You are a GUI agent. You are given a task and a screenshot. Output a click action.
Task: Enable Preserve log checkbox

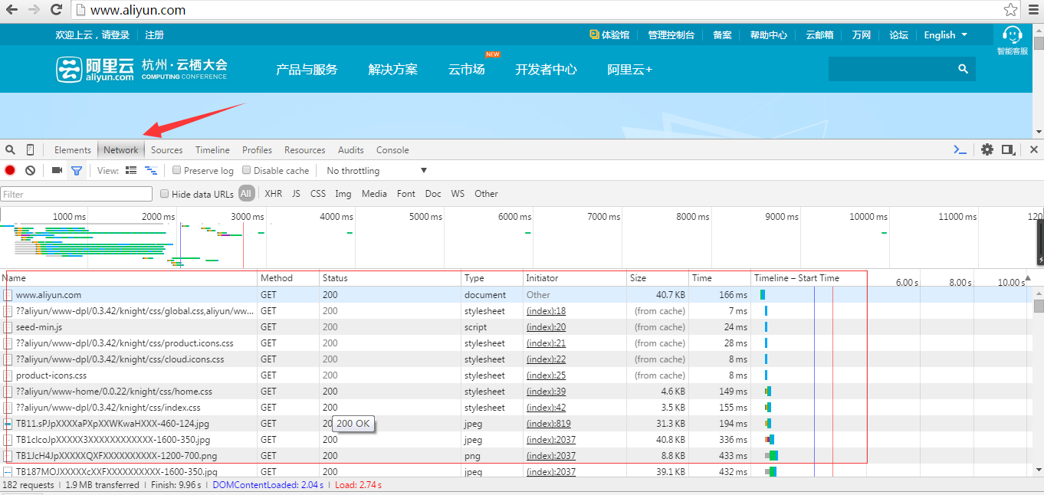(176, 170)
